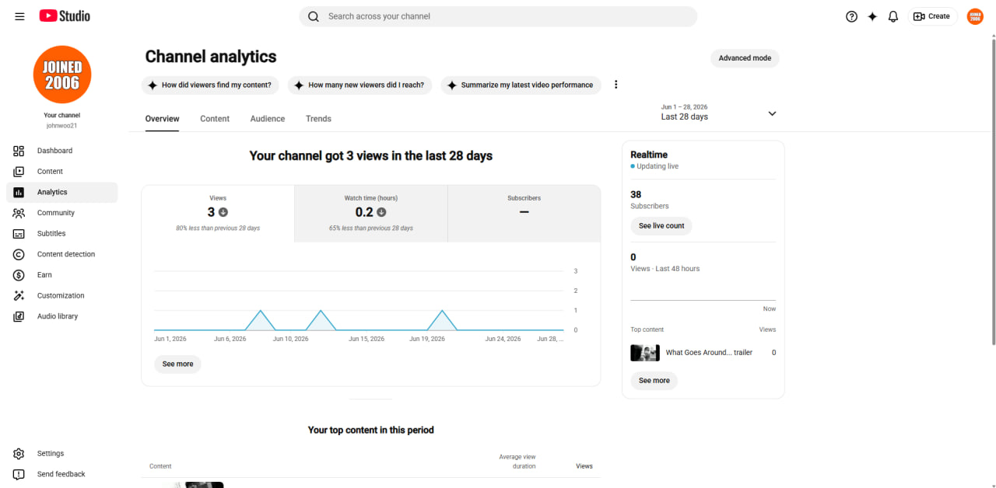
Task: Open Audio library in the sidebar
Action: click(62, 316)
